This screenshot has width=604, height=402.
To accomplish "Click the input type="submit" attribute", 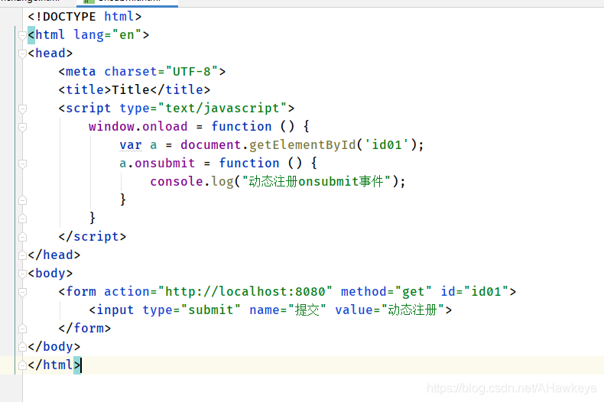I will pyautogui.click(x=191, y=310).
